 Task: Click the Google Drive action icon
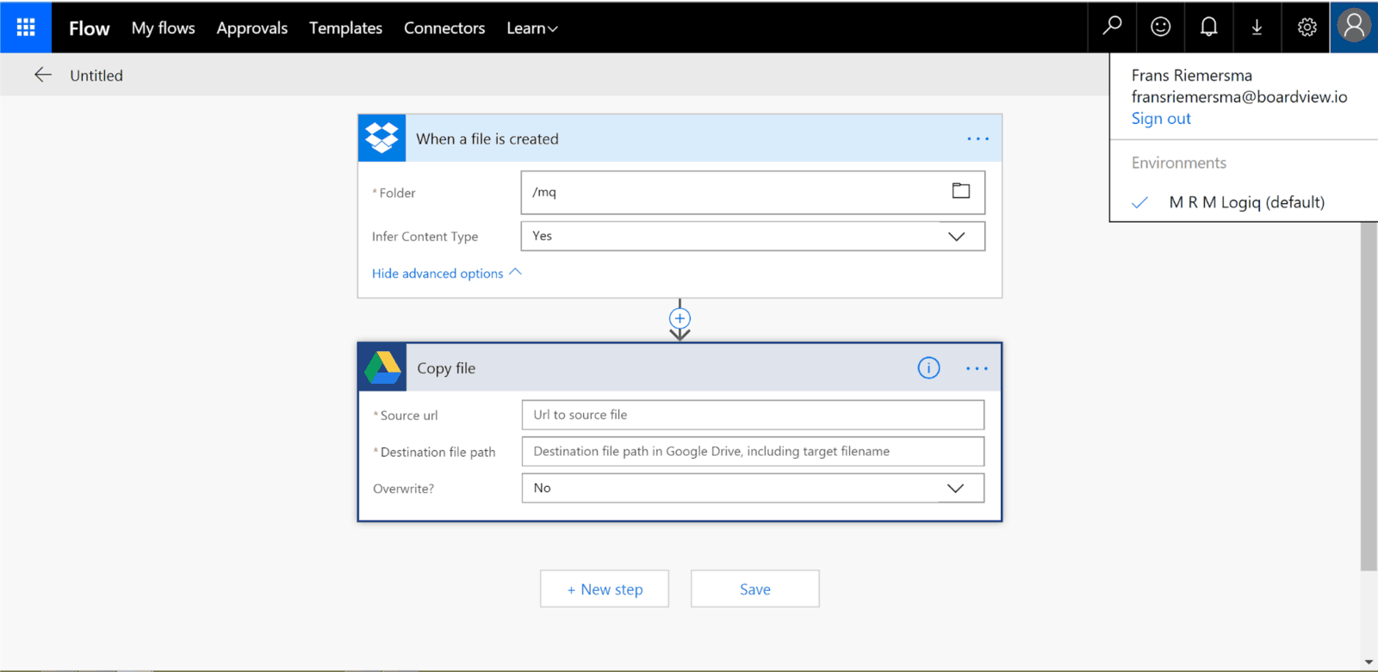click(x=382, y=367)
